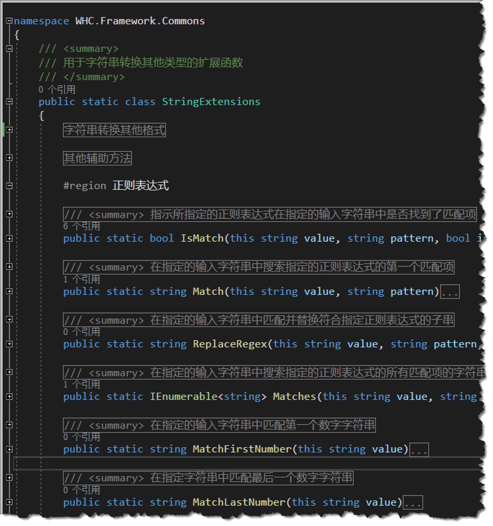Click the IsMatch method name
Viewport: 493px width, 526px height.
coord(202,238)
